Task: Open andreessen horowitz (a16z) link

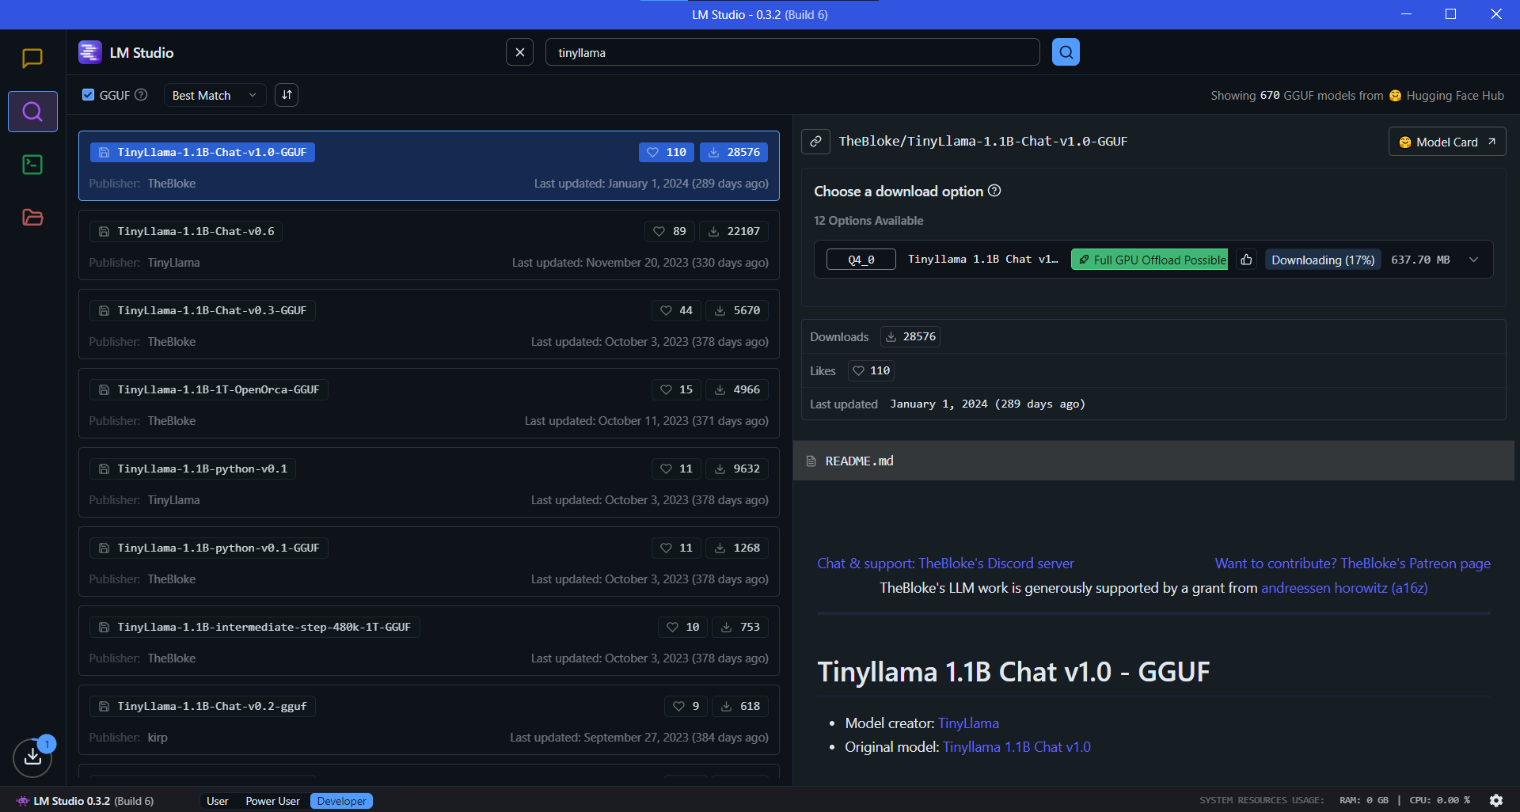Action: (1344, 588)
